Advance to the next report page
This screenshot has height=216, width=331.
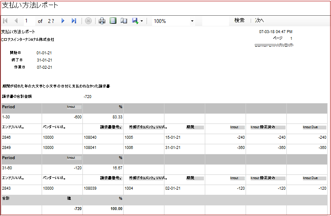[x=63, y=21]
